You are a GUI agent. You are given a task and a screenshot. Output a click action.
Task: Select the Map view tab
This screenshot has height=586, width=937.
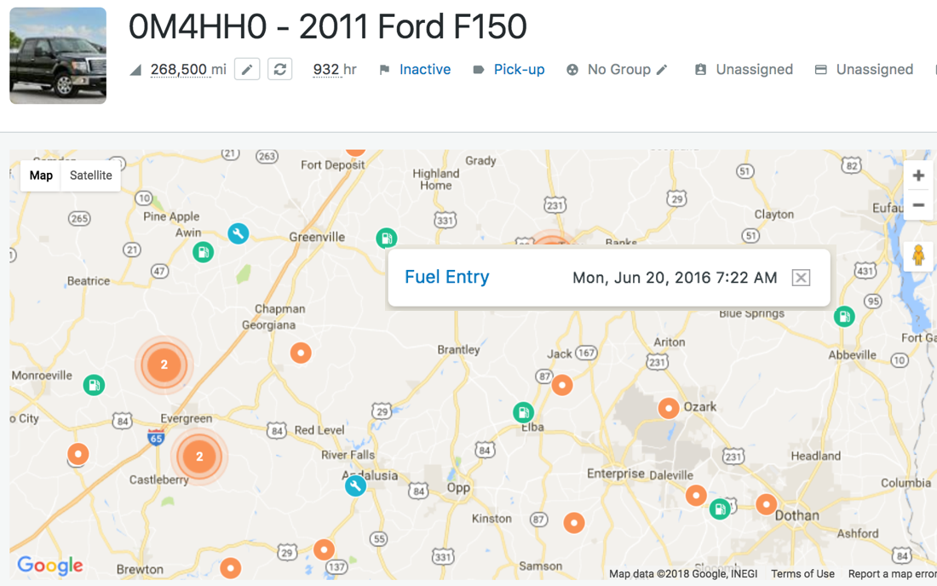41,175
